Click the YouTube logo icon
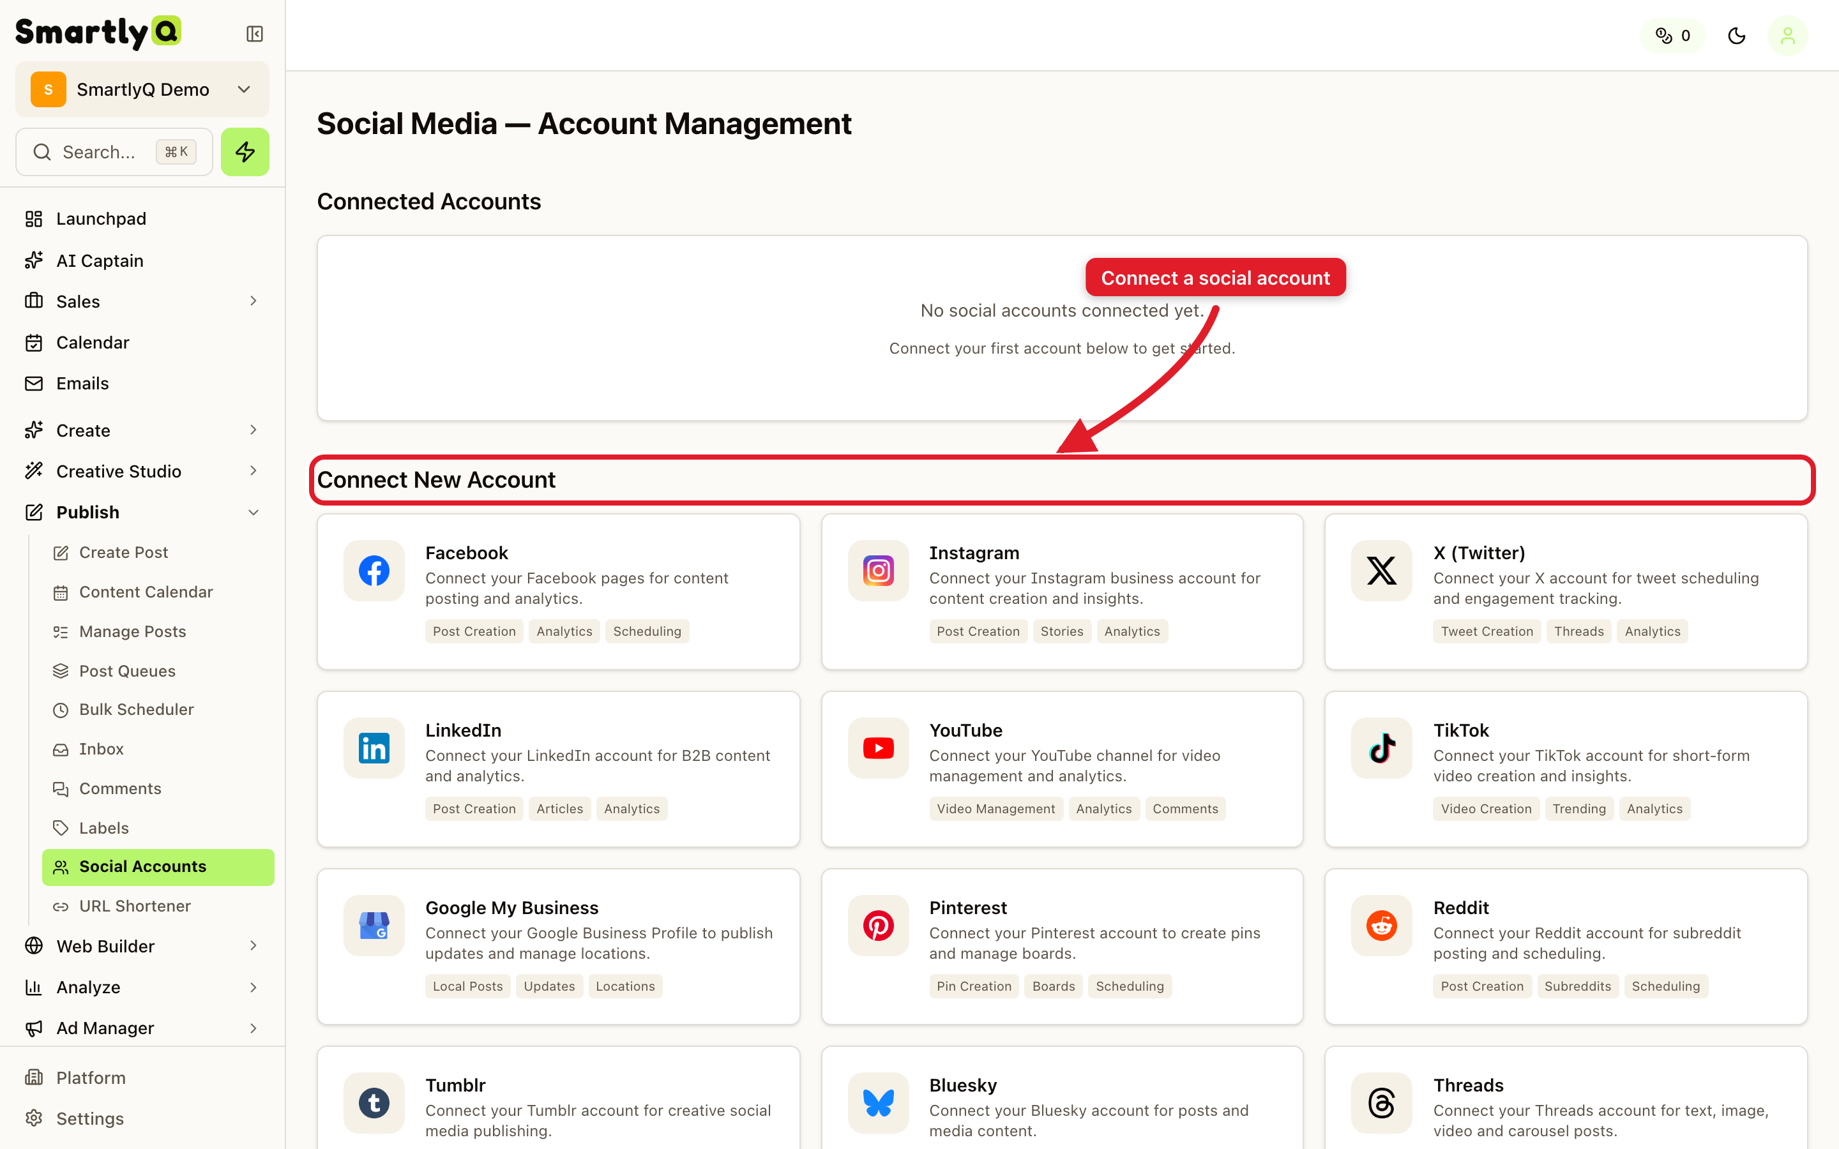 (878, 749)
